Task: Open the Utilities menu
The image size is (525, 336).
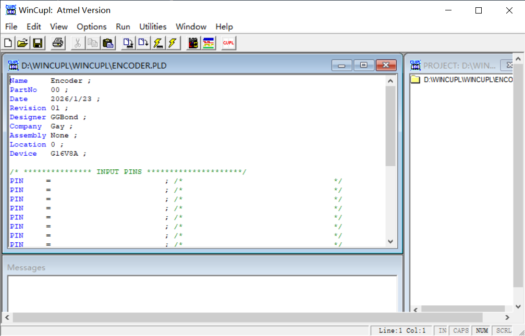Action: pyautogui.click(x=153, y=27)
